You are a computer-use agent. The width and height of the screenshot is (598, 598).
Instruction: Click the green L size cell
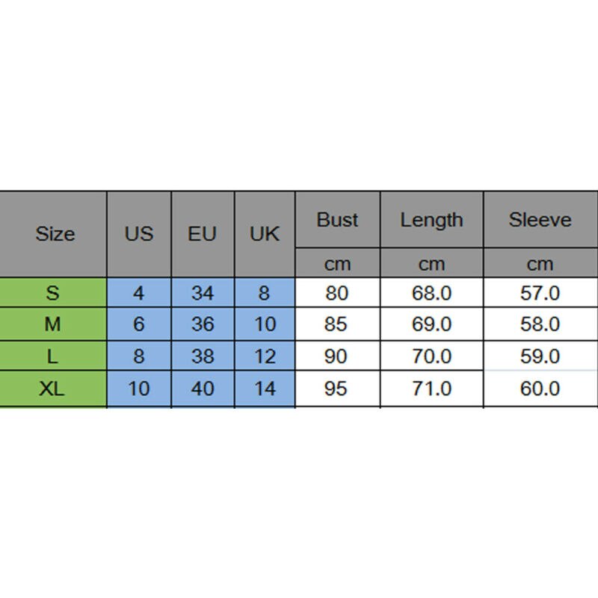click(x=53, y=356)
